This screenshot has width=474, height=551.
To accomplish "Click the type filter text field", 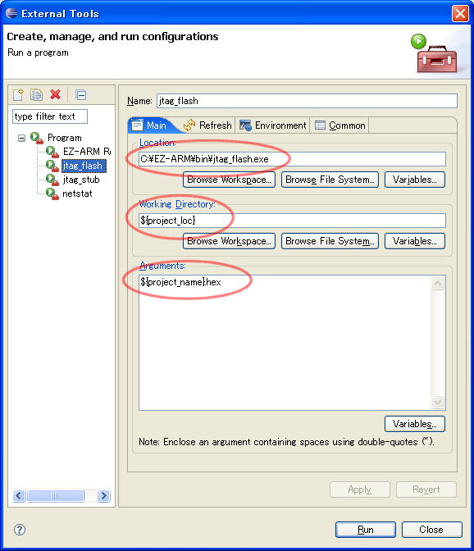I will pyautogui.click(x=50, y=116).
